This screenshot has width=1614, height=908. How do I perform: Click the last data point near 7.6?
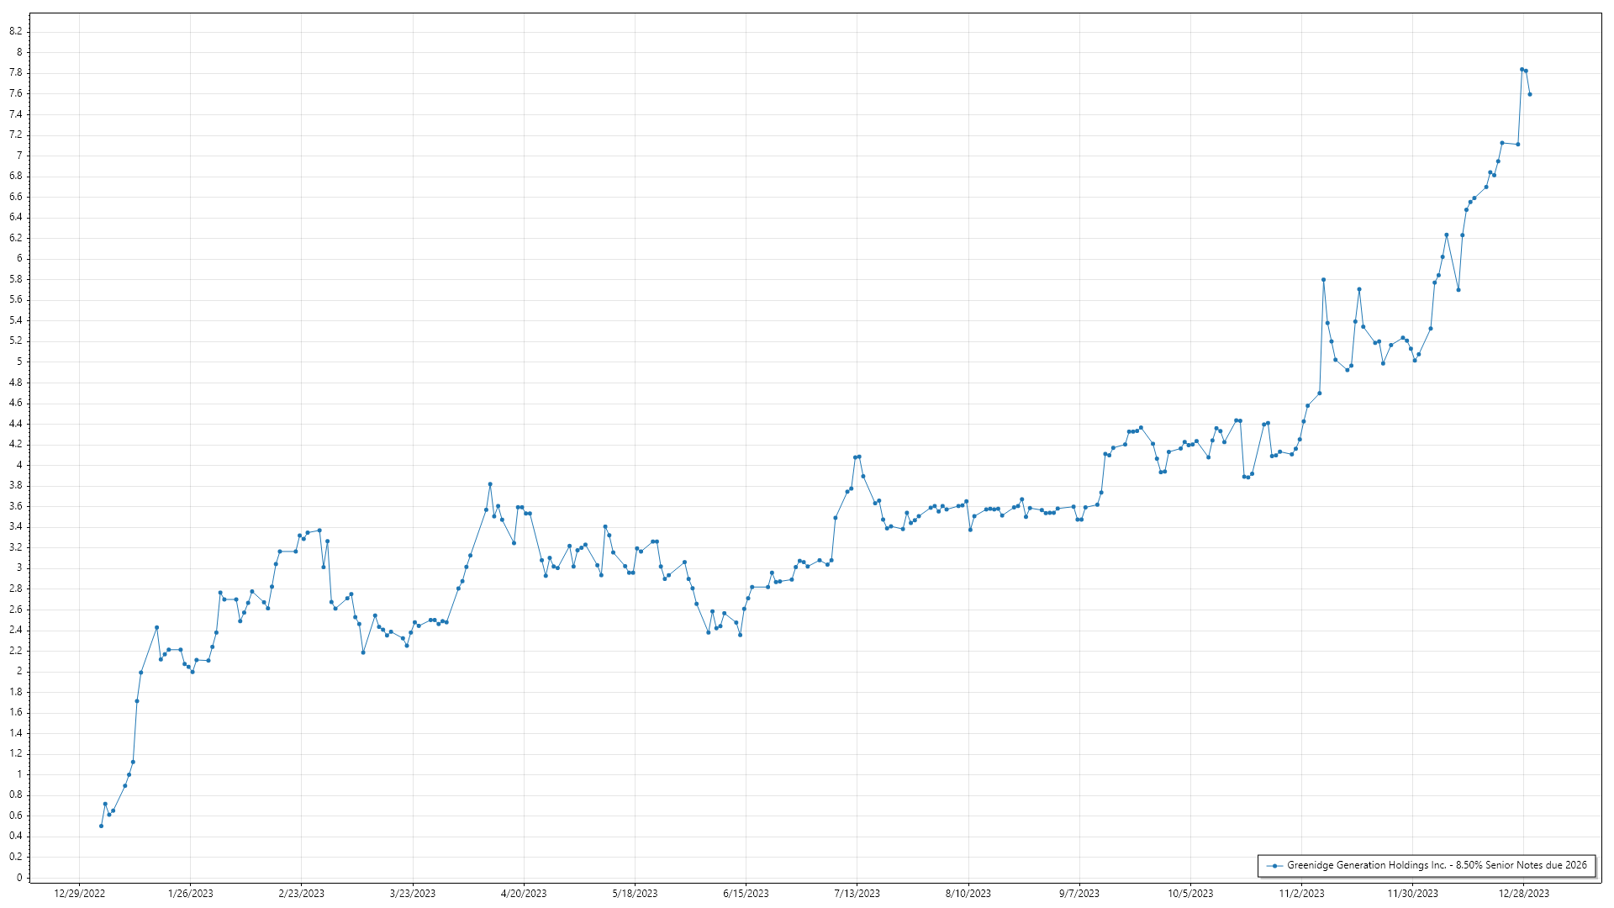(1530, 94)
